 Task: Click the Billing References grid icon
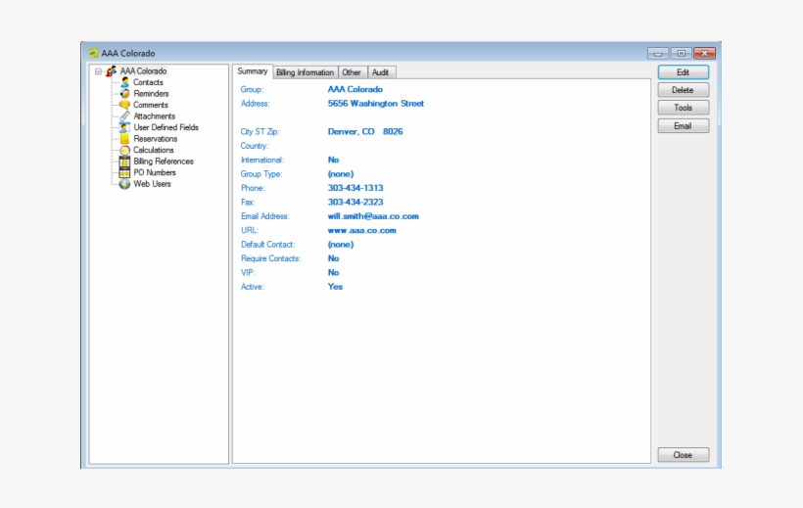[x=125, y=162]
